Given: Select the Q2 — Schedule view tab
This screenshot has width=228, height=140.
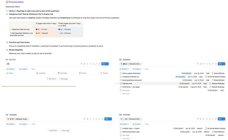Looking at the screenshot, I should pos(131,64).
